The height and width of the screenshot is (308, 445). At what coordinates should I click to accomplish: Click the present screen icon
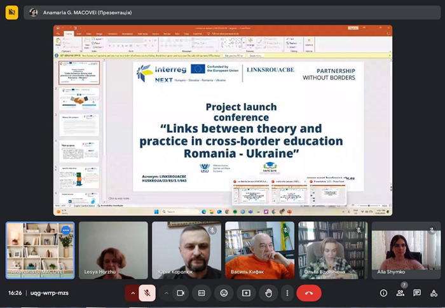point(246,293)
